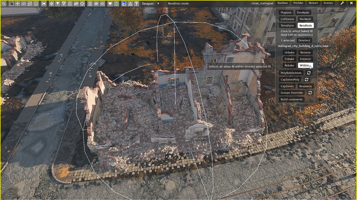Image resolution: width=357 pixels, height=200 pixels.
Task: Click the blue floppy disk save icon
Action: point(124,4)
